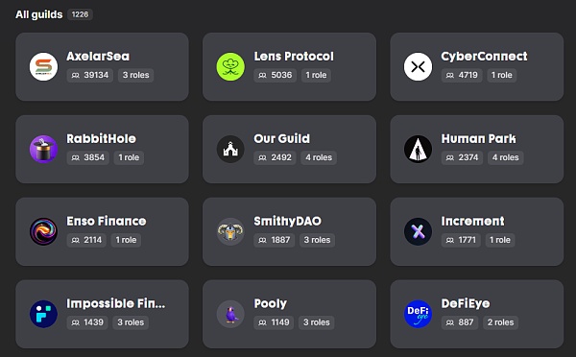Open the Lens Protocol guild title
Screen dimensions: 576x357
point(294,57)
